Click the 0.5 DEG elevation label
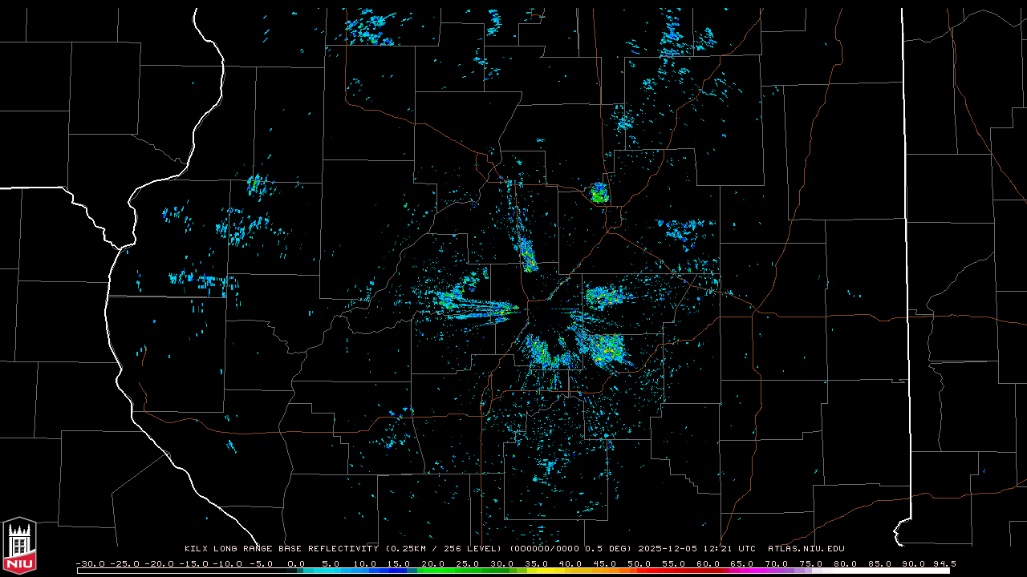Screen dimensions: 1027x577 tap(611, 549)
